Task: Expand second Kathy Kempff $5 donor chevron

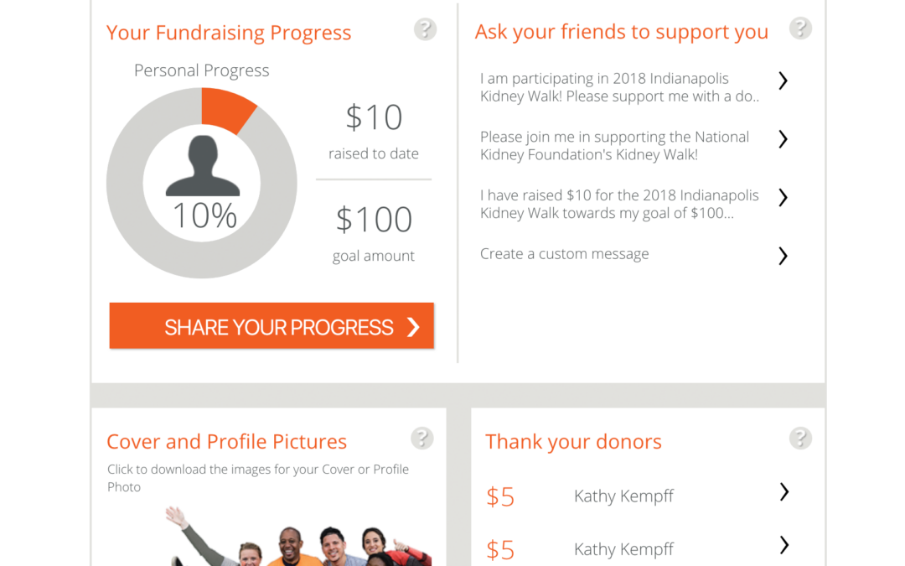Action: (783, 546)
